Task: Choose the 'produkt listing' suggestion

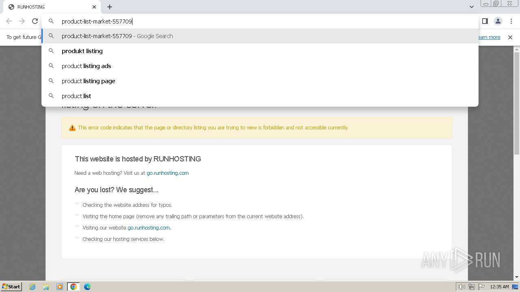Action: [260, 51]
